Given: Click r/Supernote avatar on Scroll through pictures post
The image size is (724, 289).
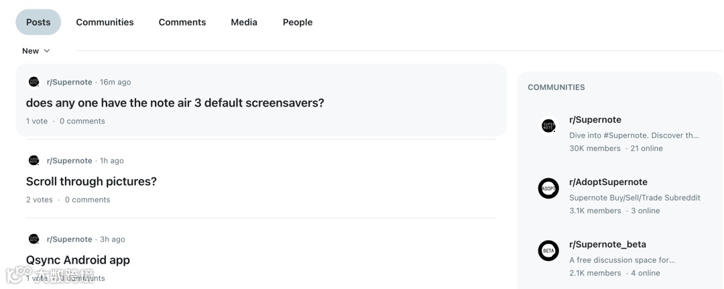Looking at the screenshot, I should [x=34, y=160].
